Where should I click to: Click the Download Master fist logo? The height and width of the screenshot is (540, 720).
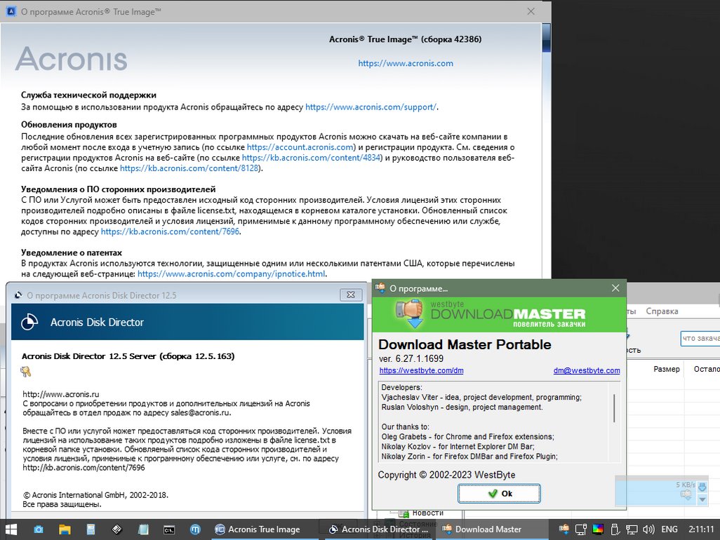click(x=408, y=313)
